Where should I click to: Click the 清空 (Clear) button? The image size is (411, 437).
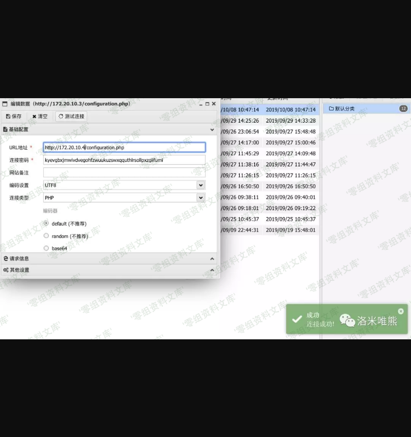(x=40, y=116)
